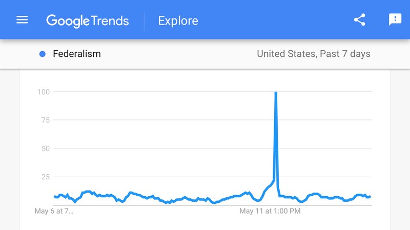Viewport: 410px width, 230px height.
Task: Click the 50 y-axis label
Action: coord(45,149)
